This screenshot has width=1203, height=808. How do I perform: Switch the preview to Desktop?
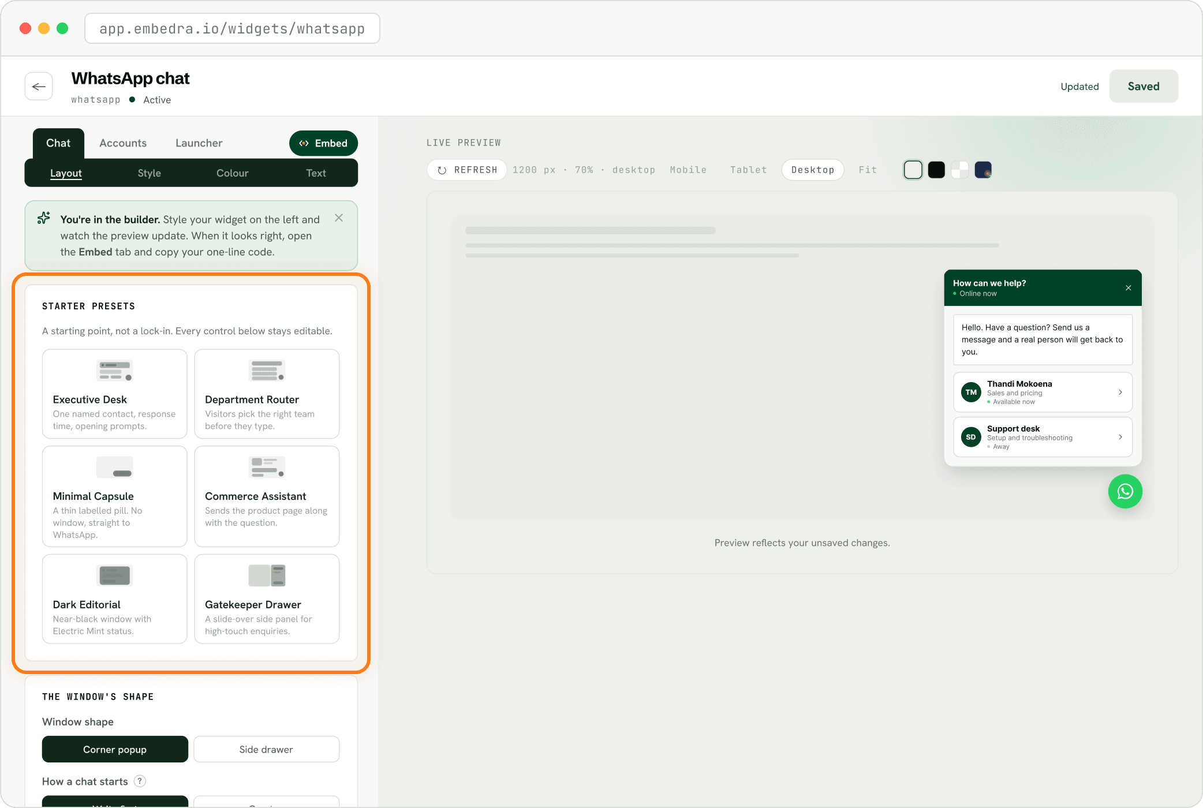click(813, 170)
